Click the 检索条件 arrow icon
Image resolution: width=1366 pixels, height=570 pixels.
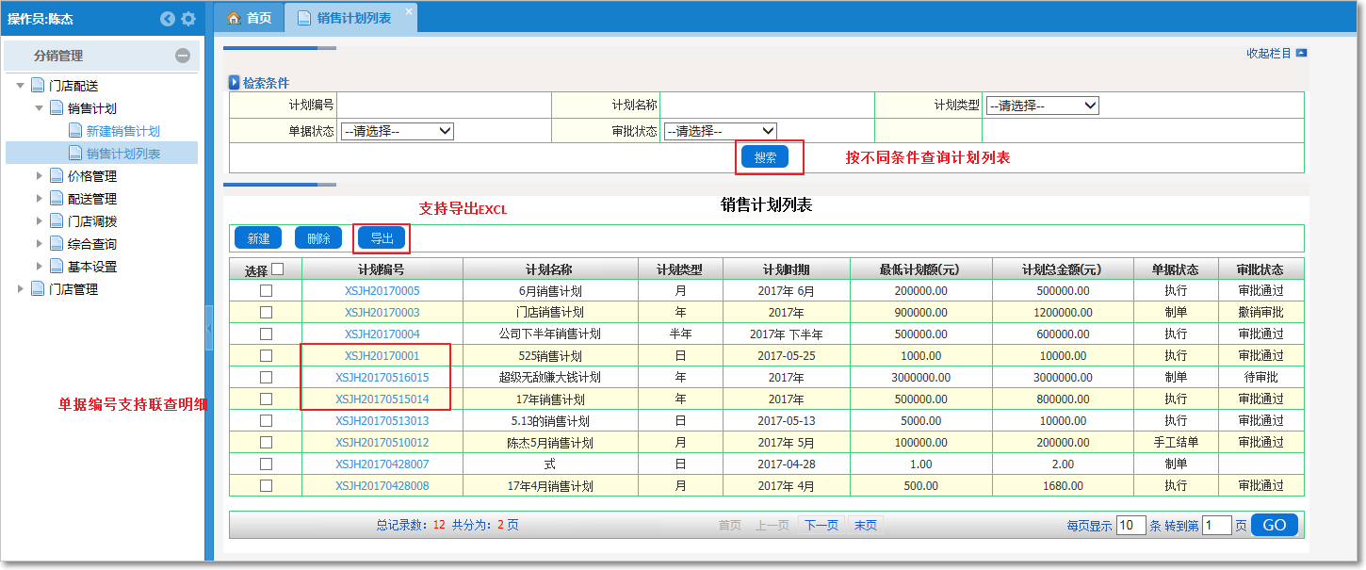(234, 82)
